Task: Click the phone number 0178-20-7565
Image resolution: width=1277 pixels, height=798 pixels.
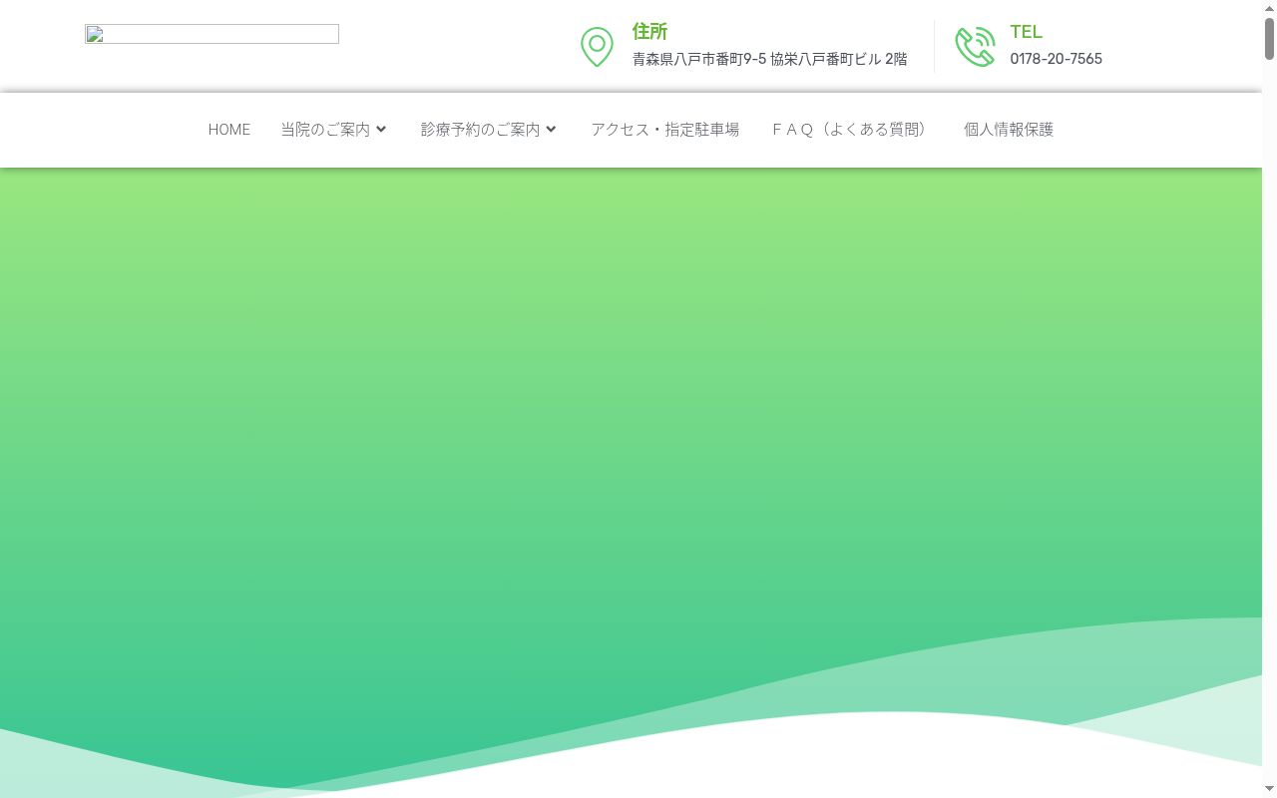Action: point(1056,59)
